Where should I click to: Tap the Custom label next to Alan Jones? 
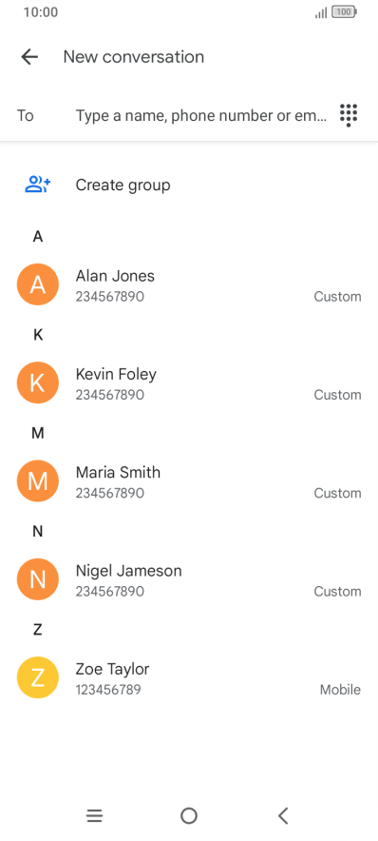coord(337,297)
